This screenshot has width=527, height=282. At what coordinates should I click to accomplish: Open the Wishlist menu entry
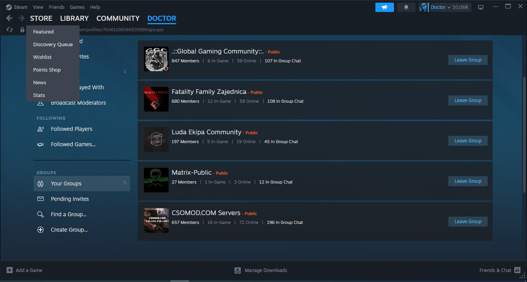42,57
